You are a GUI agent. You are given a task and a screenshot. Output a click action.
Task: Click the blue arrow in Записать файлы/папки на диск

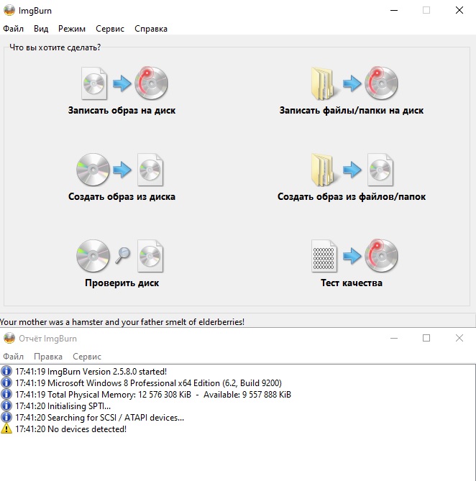352,83
